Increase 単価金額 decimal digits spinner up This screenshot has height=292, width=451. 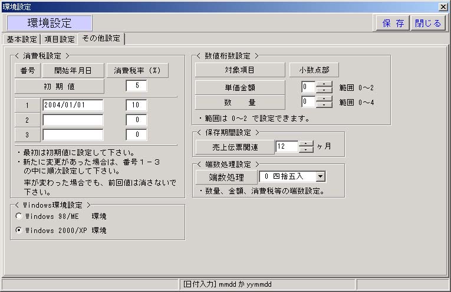(x=324, y=84)
